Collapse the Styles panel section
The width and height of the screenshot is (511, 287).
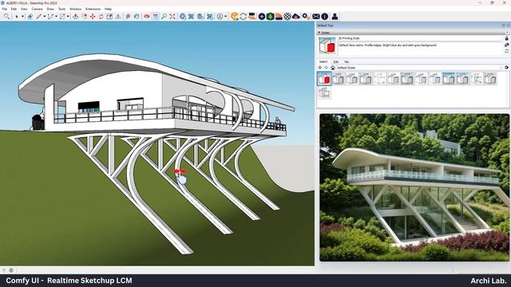[319, 33]
